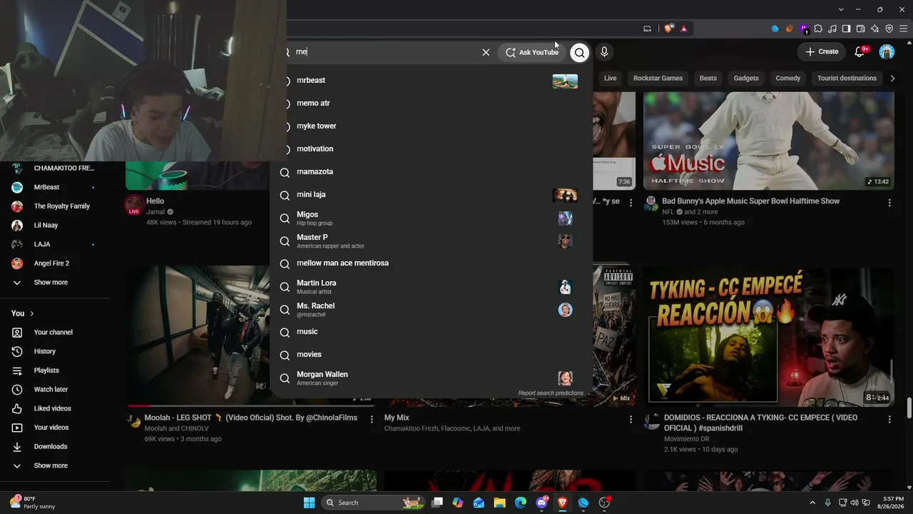The image size is (913, 514).
Task: Select the Comedy chip
Action: click(788, 78)
